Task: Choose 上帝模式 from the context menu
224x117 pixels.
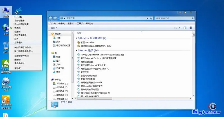Action: coord(25,43)
